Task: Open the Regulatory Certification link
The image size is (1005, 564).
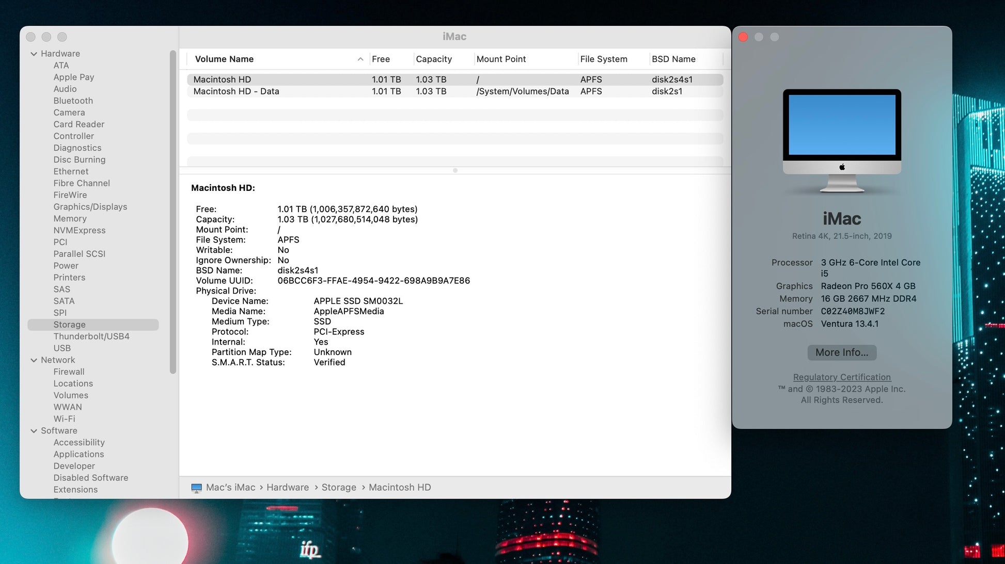Action: tap(841, 377)
